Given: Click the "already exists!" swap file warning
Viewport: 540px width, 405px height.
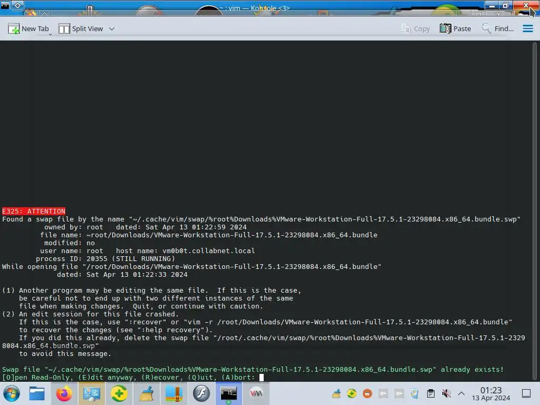Looking at the screenshot, I should [x=472, y=370].
